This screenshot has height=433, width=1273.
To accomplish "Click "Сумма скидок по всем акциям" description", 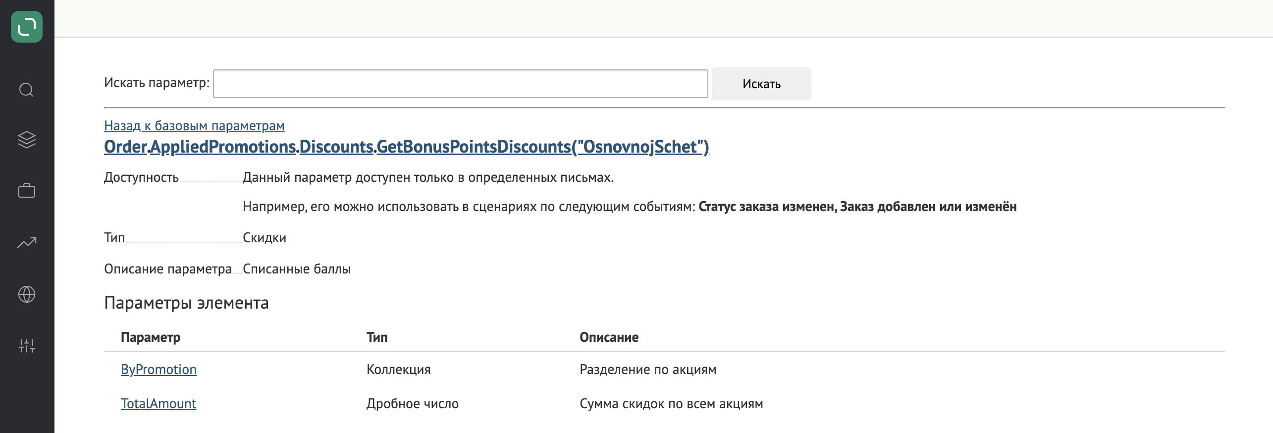I will 671,404.
